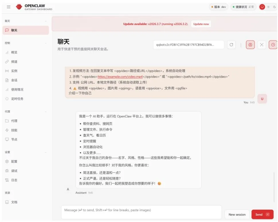Image resolution: width=278 pixels, height=222 pixels.
Task: Click the red Send button
Action: tap(263, 215)
